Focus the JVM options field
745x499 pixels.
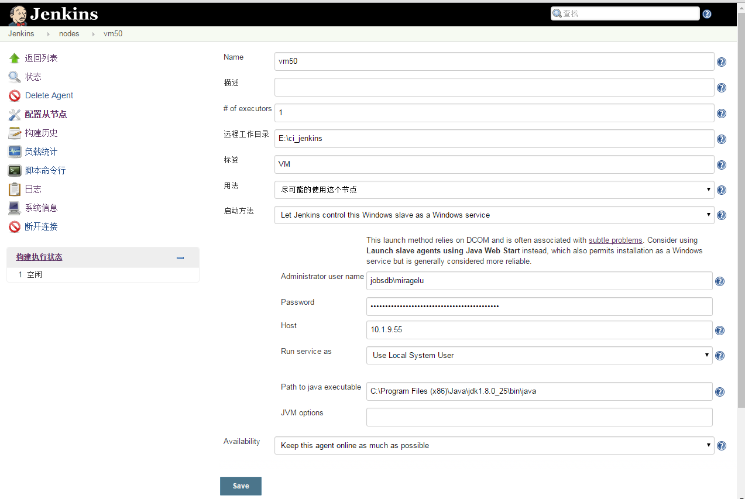[x=539, y=417]
